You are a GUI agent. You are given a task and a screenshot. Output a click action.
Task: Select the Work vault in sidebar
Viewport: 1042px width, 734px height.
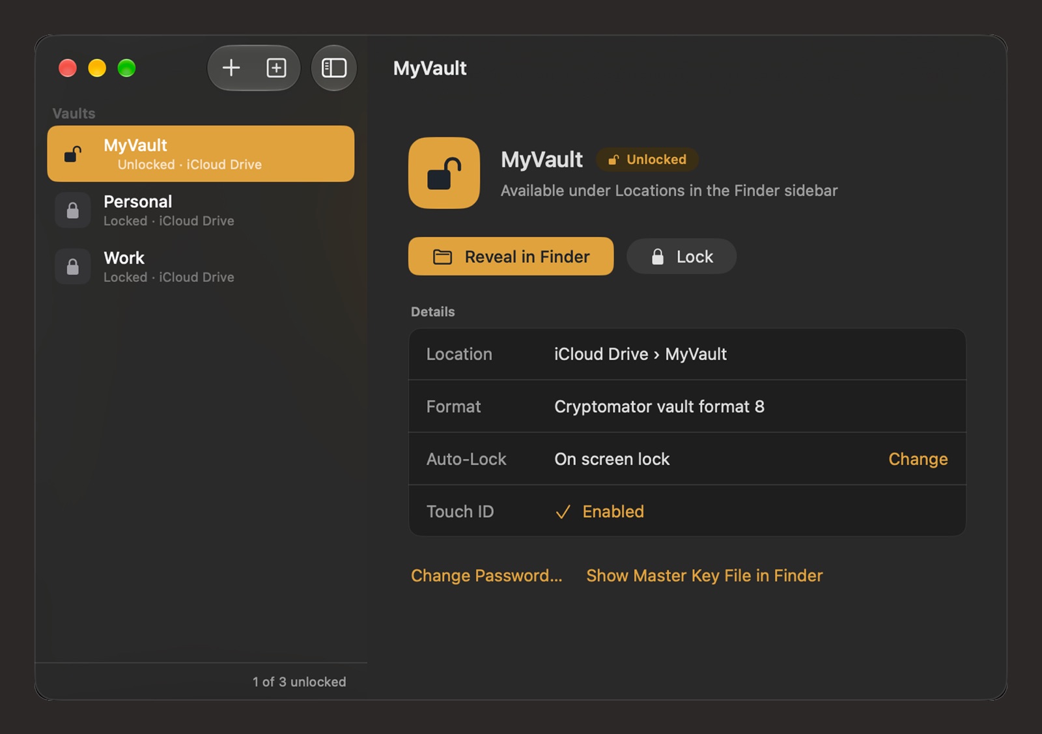201,266
